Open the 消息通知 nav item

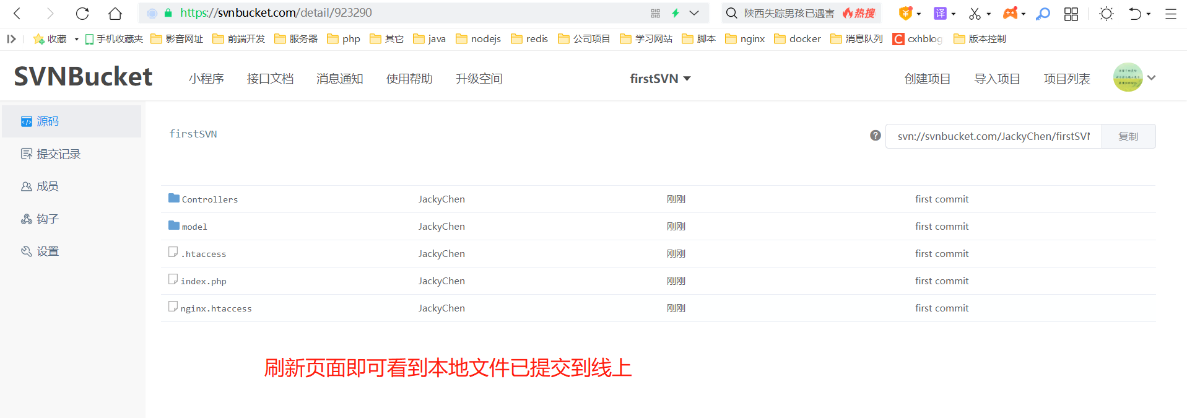[x=339, y=79]
